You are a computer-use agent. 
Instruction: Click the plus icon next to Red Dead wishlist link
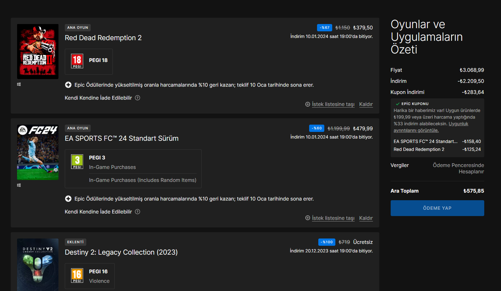click(x=308, y=104)
